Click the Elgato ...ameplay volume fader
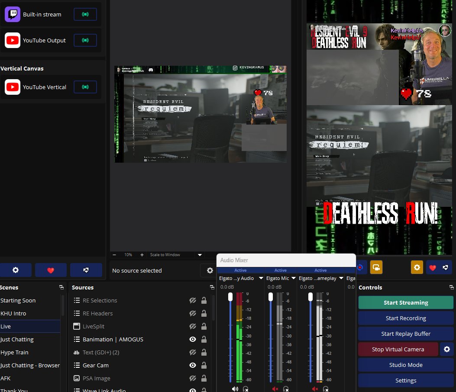The height and width of the screenshot is (392, 456). coord(310,297)
